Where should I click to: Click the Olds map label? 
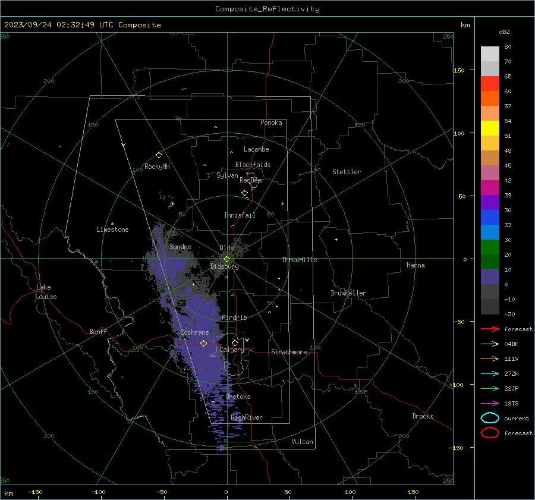click(226, 248)
